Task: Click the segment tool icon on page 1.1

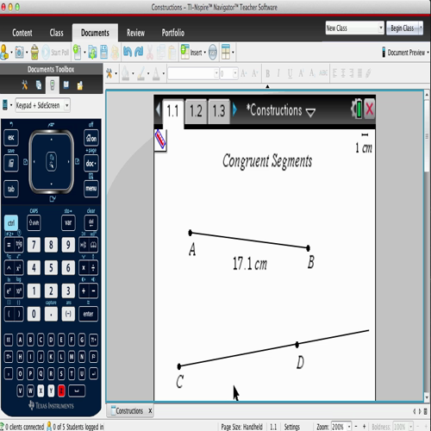Action: coord(160,140)
